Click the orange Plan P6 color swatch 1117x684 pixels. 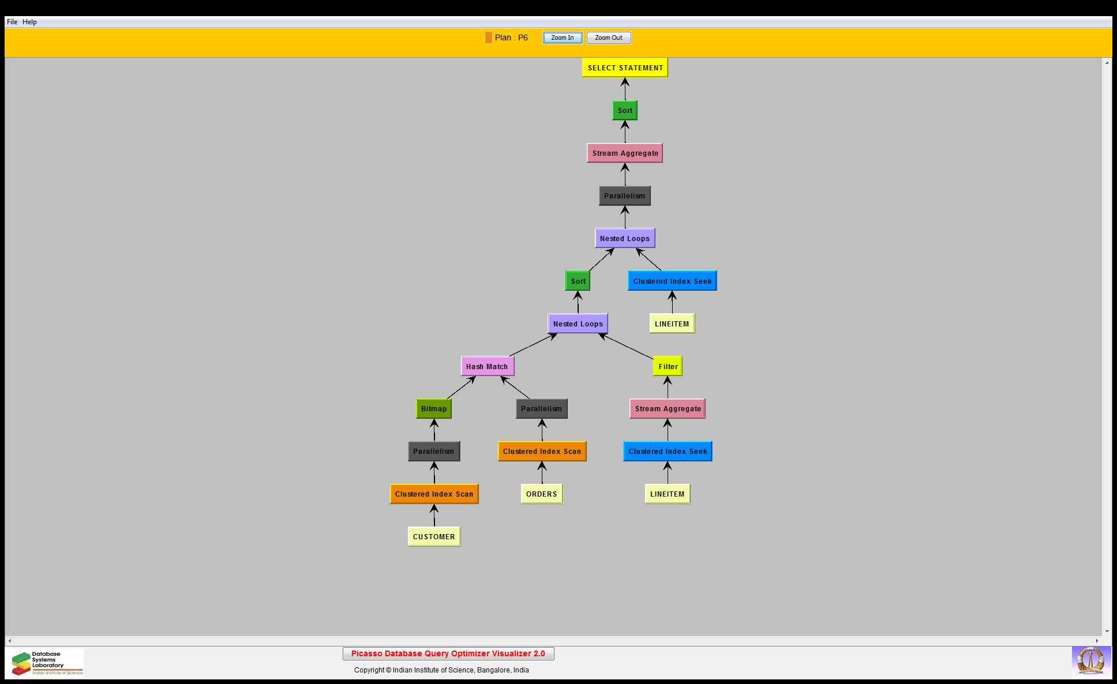(488, 37)
